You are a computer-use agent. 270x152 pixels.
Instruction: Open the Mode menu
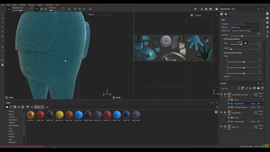point(14,5)
